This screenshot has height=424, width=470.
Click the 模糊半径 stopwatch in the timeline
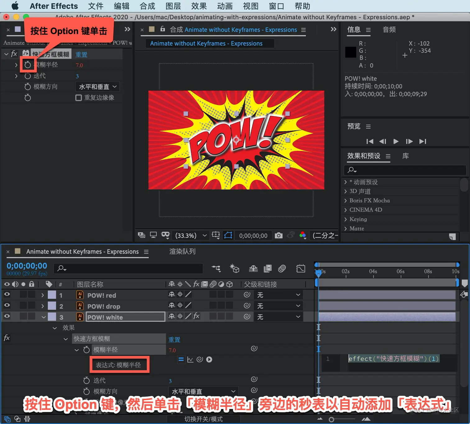[x=86, y=350]
